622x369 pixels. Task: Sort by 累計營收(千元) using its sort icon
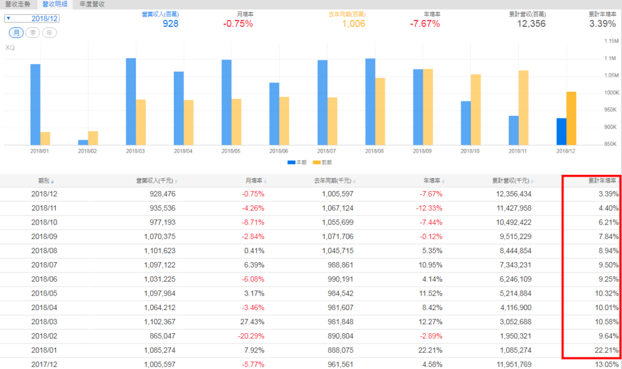tap(532, 181)
